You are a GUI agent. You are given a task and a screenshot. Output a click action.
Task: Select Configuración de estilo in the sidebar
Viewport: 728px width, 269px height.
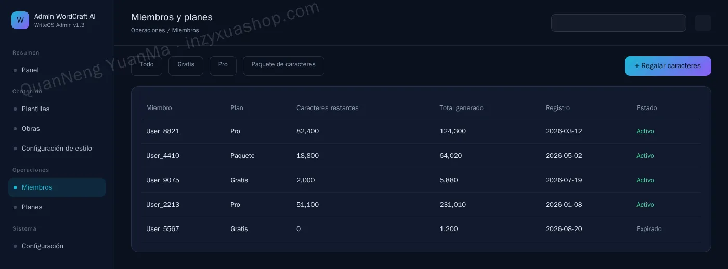57,149
